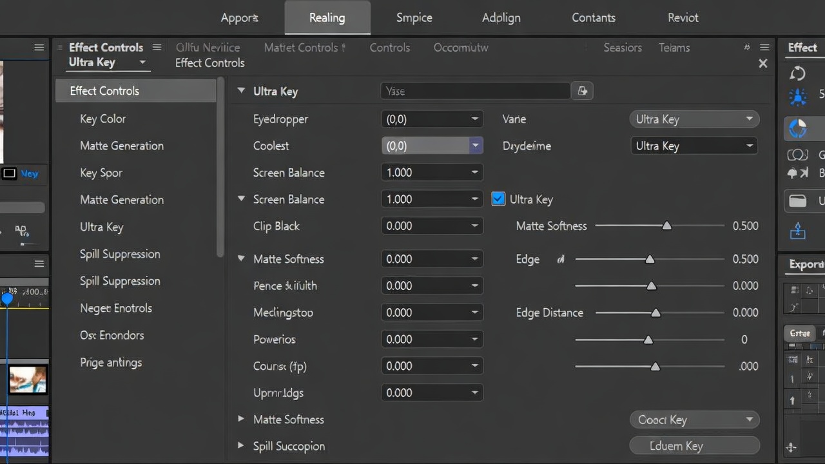Click the square frame icon beside Key label
This screenshot has width=825, height=464.
pyautogui.click(x=9, y=173)
